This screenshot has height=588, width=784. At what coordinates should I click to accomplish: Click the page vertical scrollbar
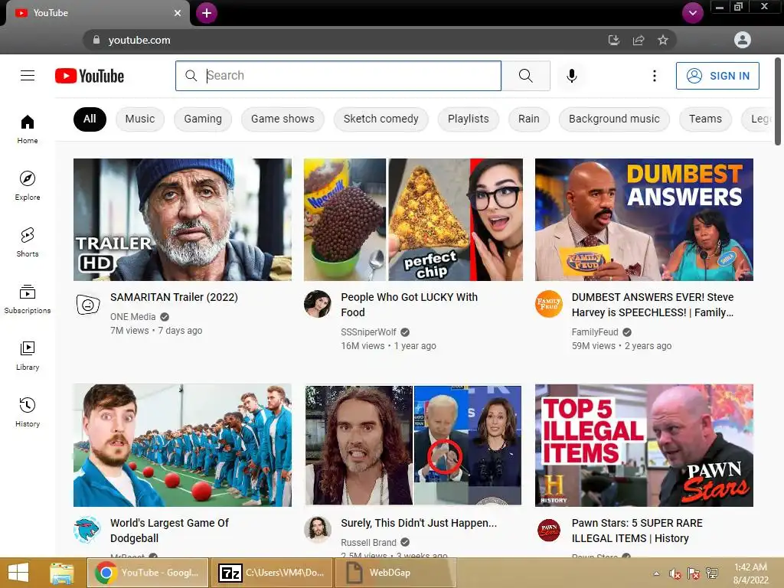tap(778, 102)
